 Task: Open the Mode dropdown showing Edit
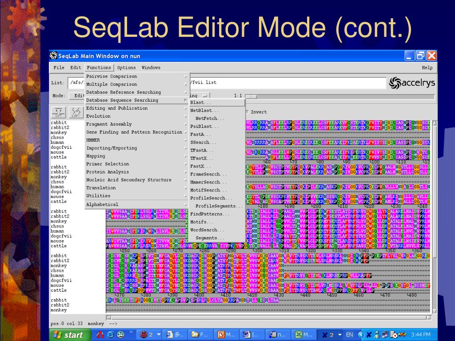click(77, 96)
